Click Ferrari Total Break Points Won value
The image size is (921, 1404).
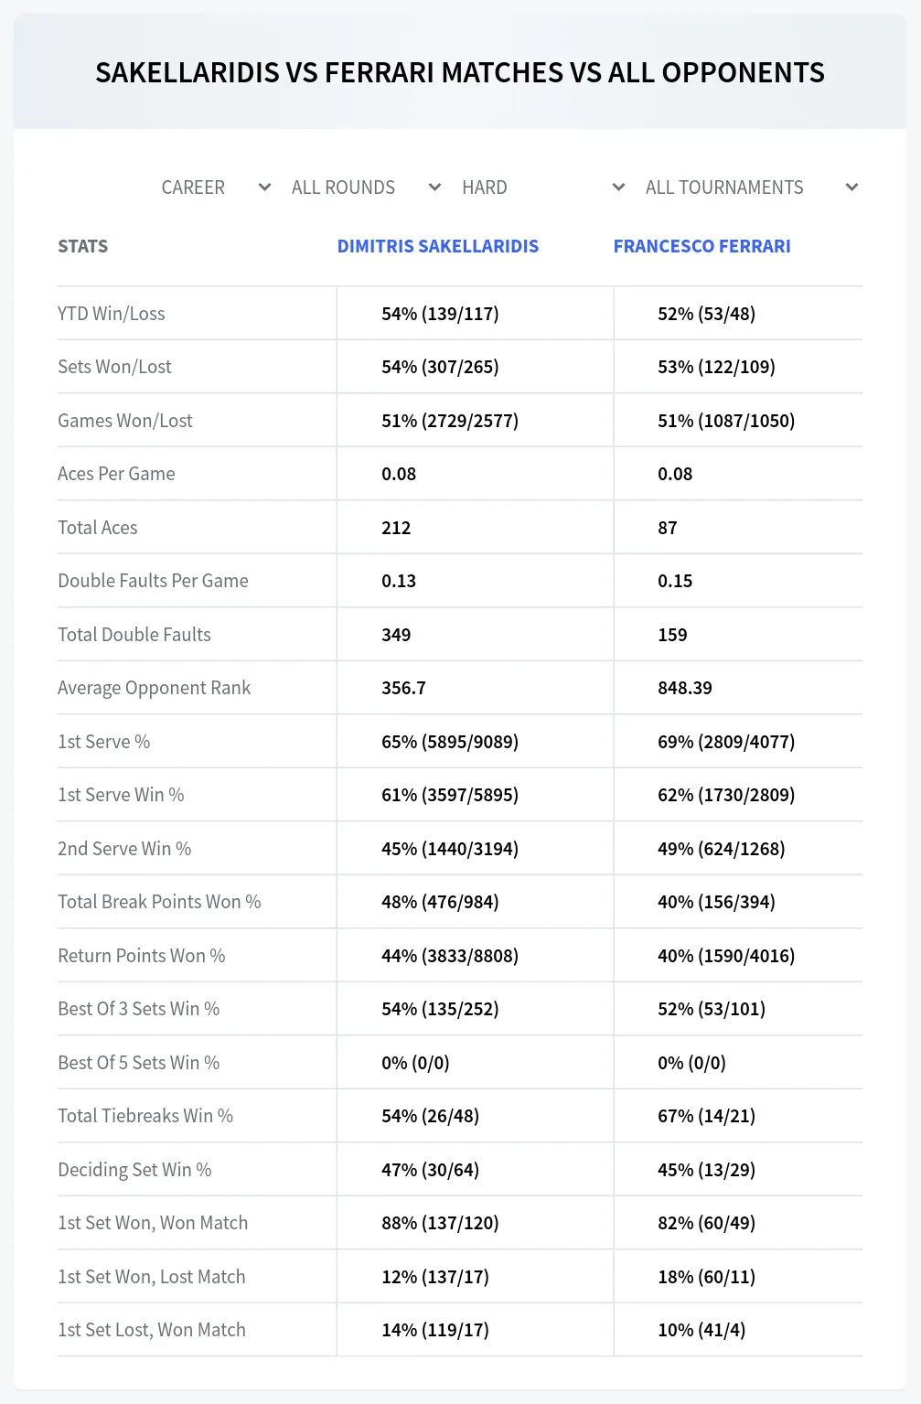point(716,902)
